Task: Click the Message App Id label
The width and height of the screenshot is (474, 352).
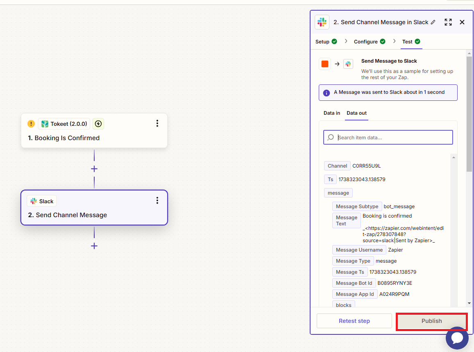Action: coord(355,294)
